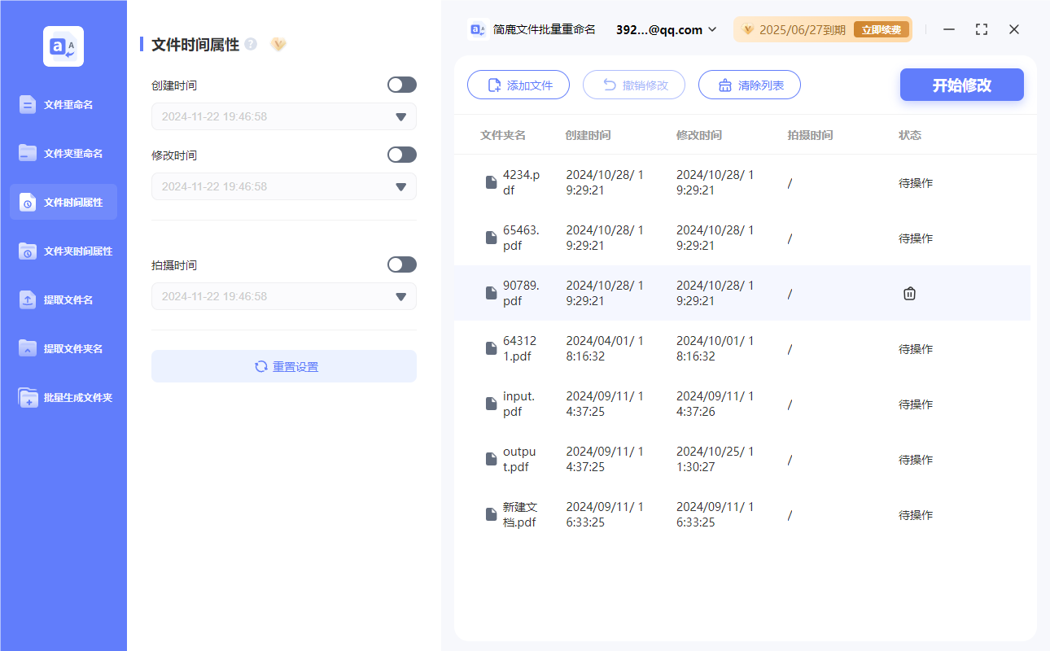Click the 重置设置 reset link
The width and height of the screenshot is (1050, 651).
tap(283, 366)
